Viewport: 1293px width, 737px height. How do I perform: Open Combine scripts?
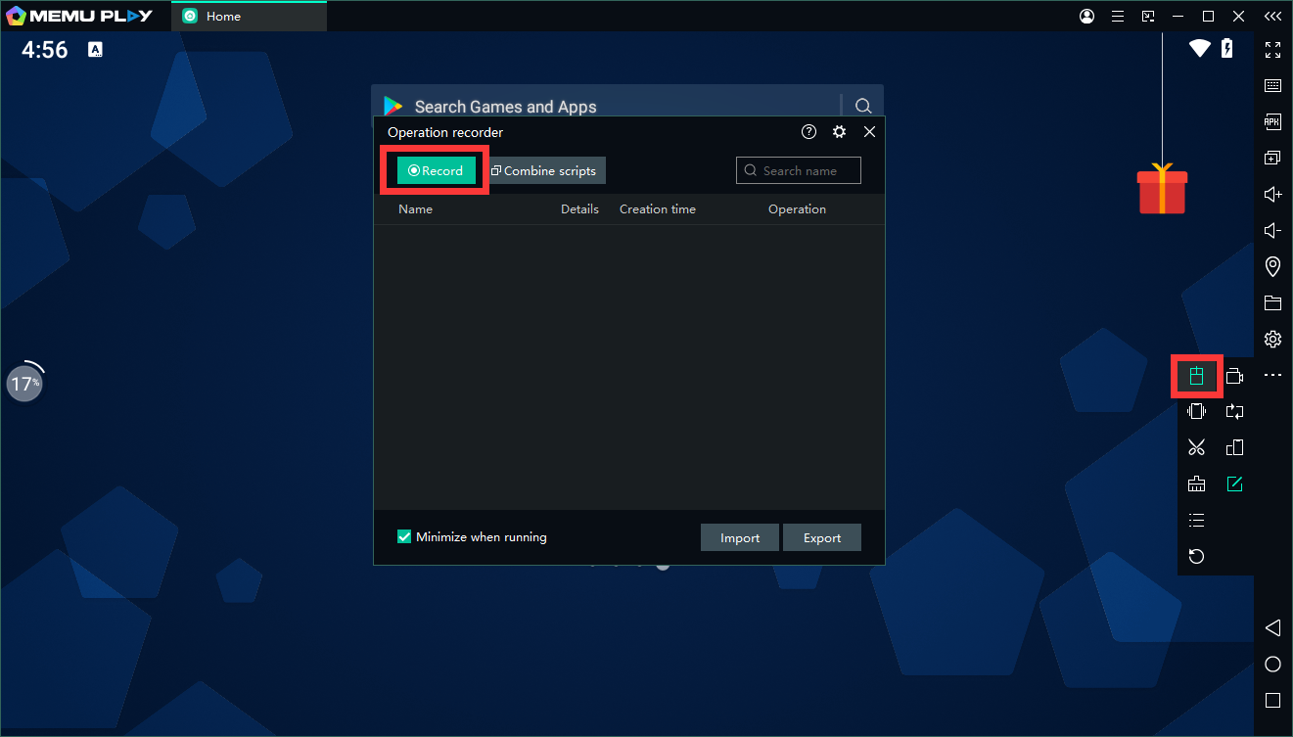pos(544,170)
